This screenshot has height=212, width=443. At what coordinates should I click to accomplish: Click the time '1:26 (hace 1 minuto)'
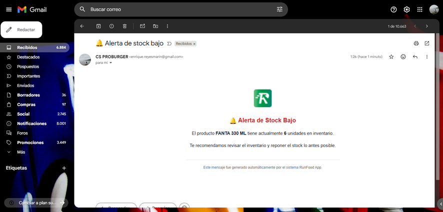point(366,57)
